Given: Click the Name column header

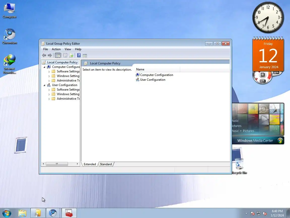Looking at the screenshot, I should pyautogui.click(x=157, y=69).
